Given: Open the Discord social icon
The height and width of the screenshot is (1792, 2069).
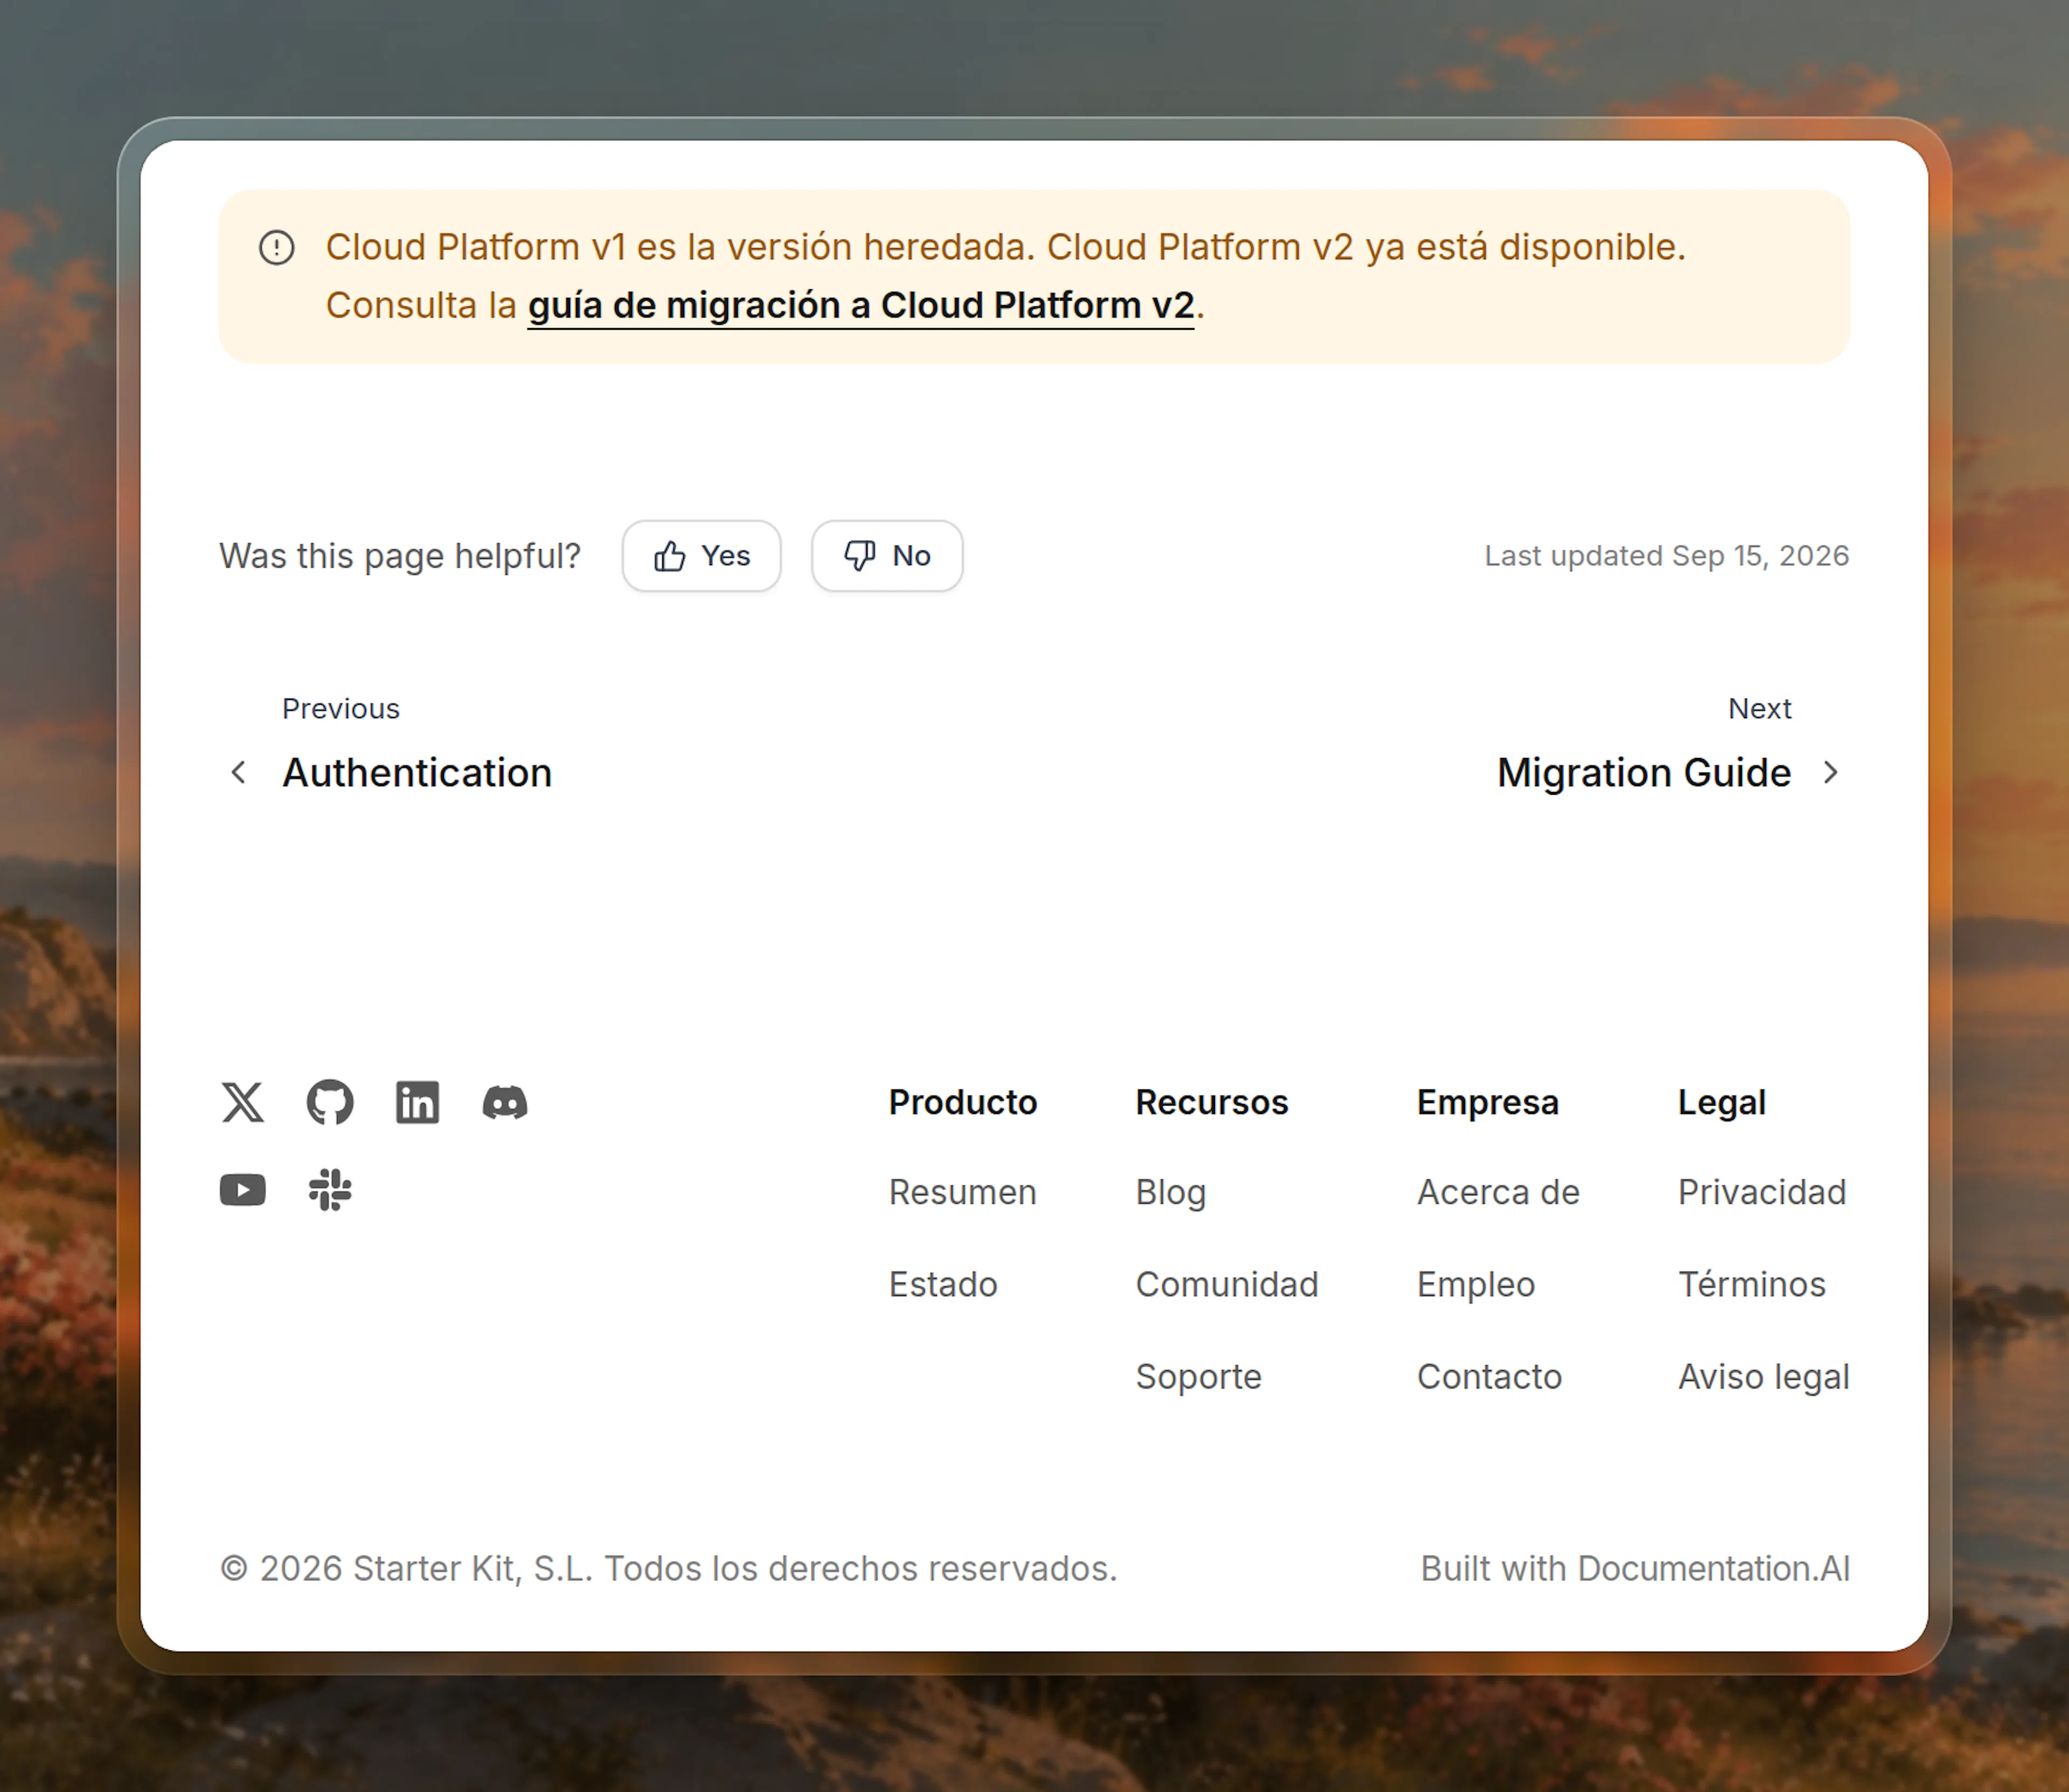Looking at the screenshot, I should click(x=505, y=1102).
